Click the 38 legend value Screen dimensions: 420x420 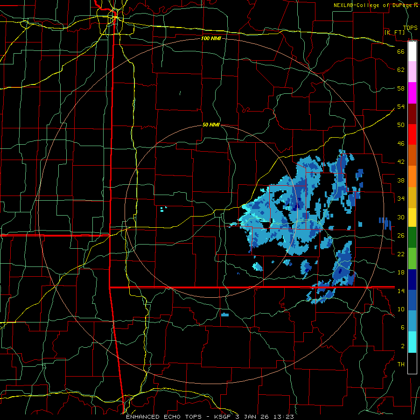coord(401,180)
